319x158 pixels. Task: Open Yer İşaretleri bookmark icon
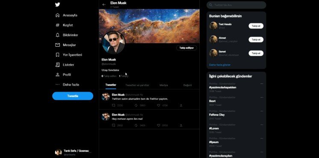tap(58, 55)
